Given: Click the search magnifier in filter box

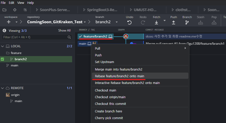Looking at the screenshot, I should (69, 37).
